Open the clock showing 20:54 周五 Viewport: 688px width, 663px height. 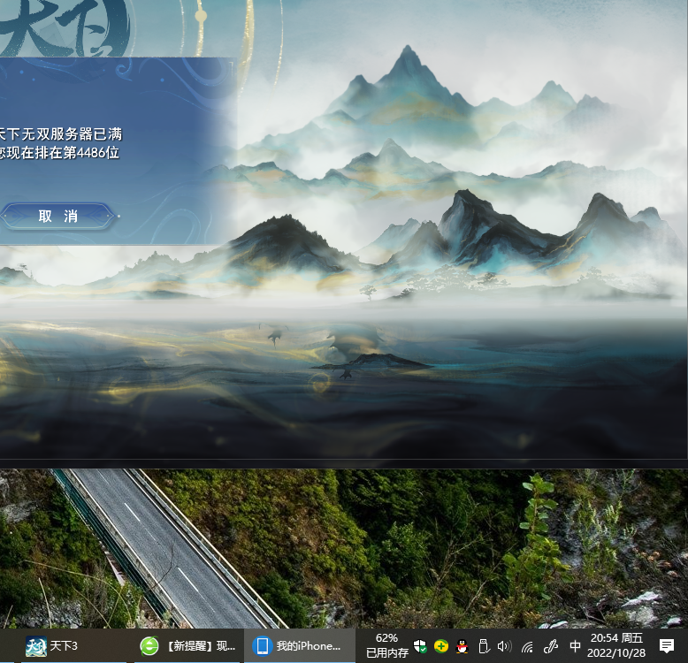click(x=616, y=645)
